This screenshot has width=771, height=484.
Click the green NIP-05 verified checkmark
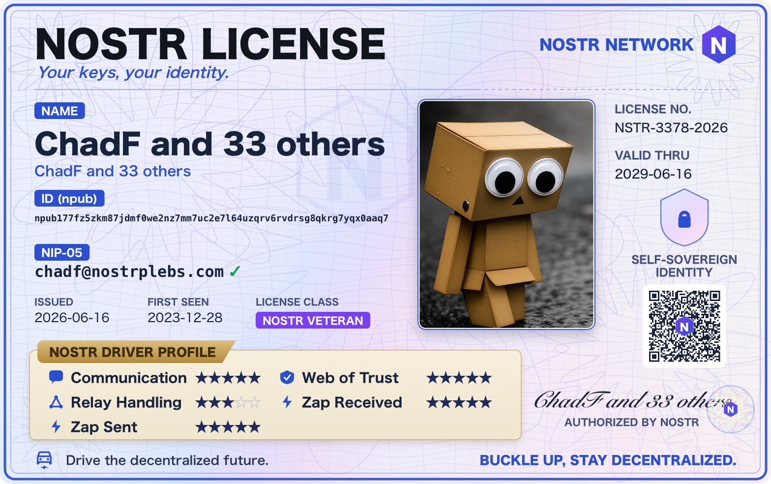[235, 272]
